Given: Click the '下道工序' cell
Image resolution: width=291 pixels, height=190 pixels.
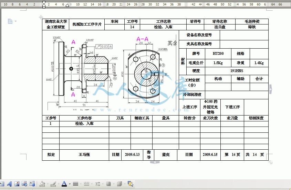Looking at the screenshot, I should 232,107.
